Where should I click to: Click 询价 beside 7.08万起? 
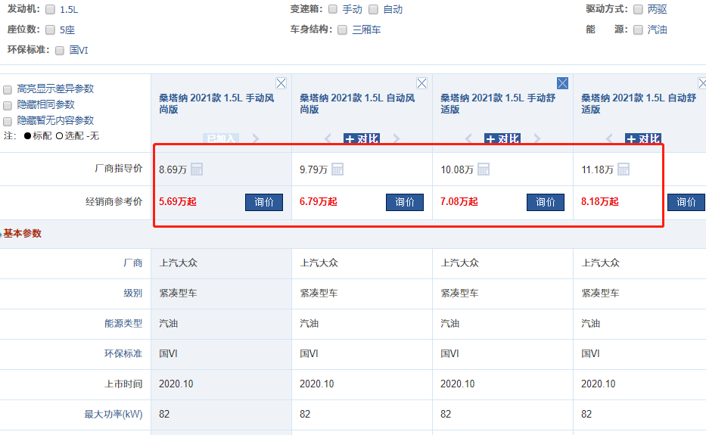(x=545, y=202)
